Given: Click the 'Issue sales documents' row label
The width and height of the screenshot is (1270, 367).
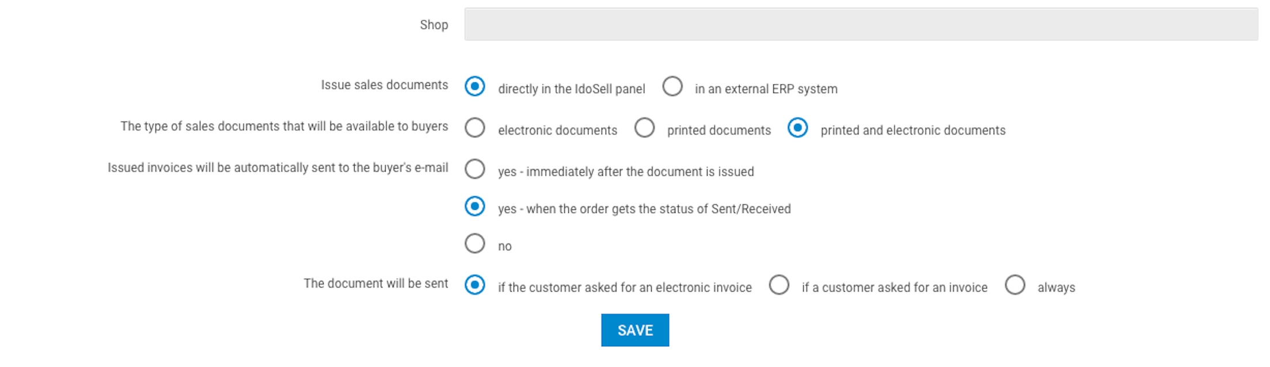Looking at the screenshot, I should point(384,85).
